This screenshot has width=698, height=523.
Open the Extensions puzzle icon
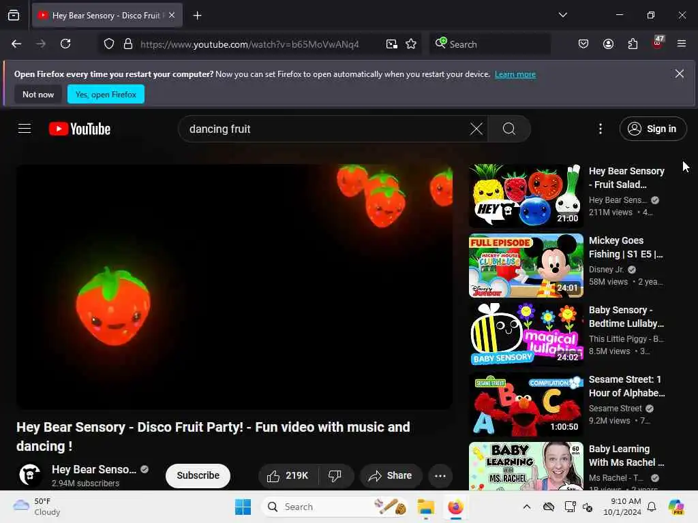[x=633, y=44]
